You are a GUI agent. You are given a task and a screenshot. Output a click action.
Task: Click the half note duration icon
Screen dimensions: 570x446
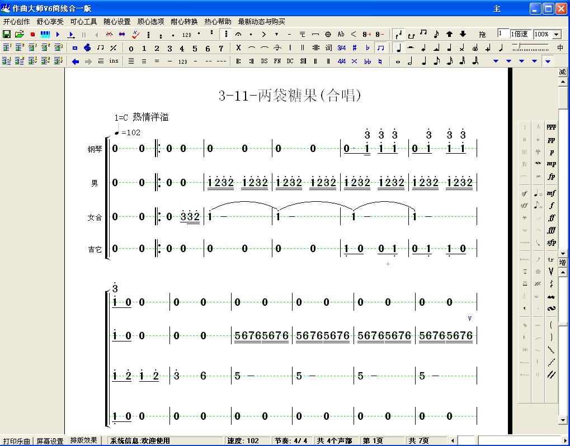click(x=410, y=61)
